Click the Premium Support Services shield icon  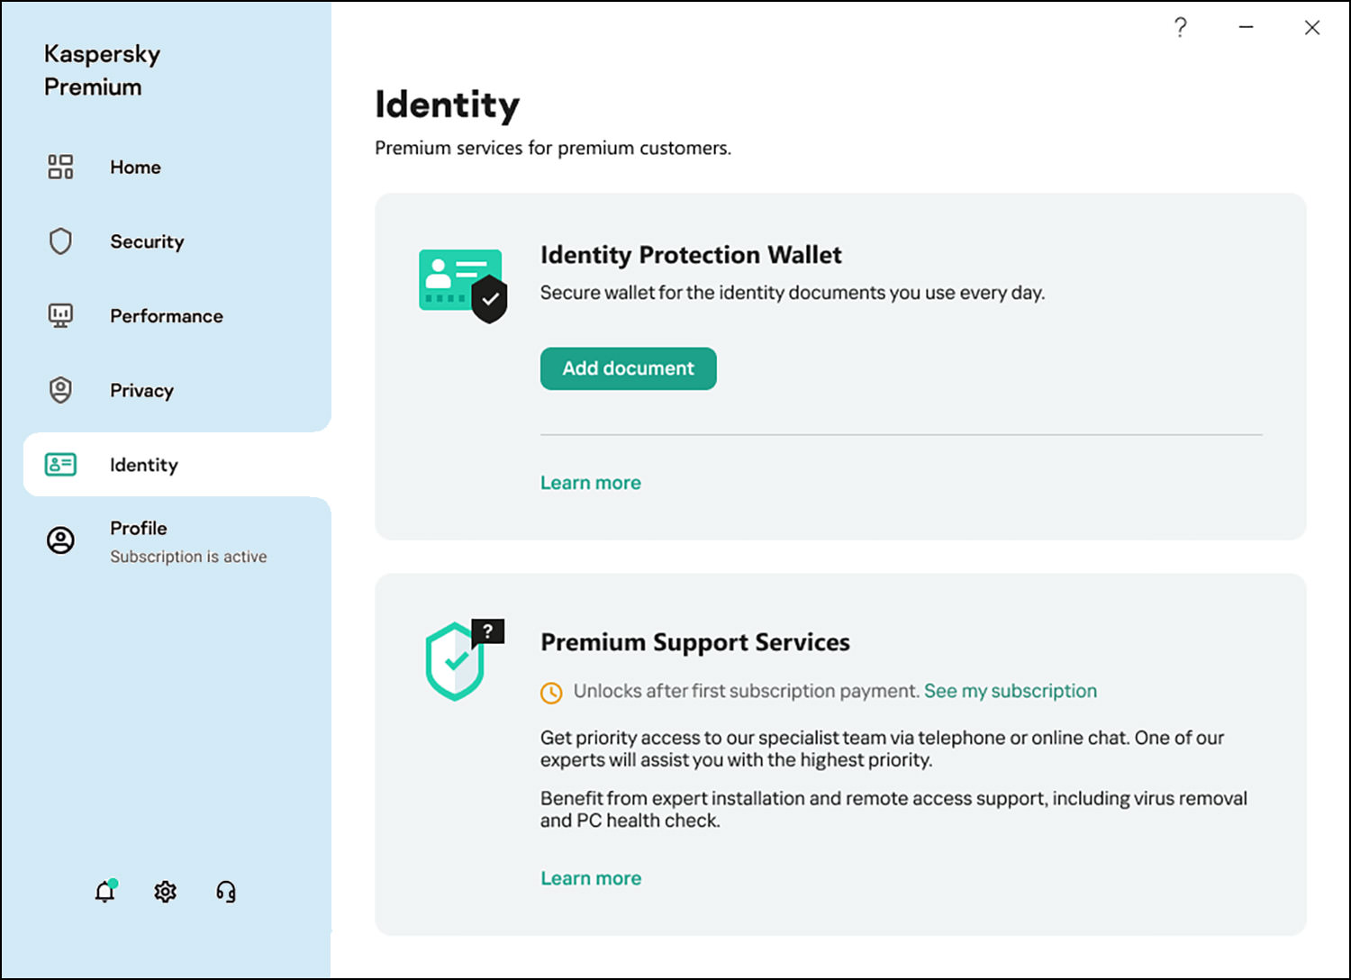click(x=463, y=659)
